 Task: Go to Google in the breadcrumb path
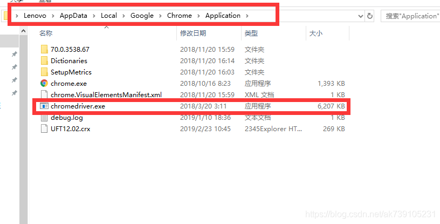(142, 16)
